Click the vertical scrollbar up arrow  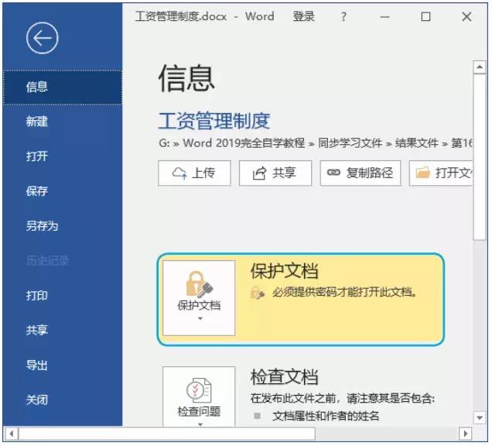tap(480, 67)
